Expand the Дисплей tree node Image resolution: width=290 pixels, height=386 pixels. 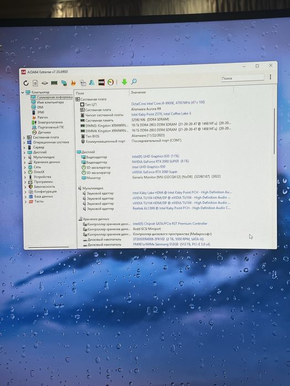click(25, 152)
